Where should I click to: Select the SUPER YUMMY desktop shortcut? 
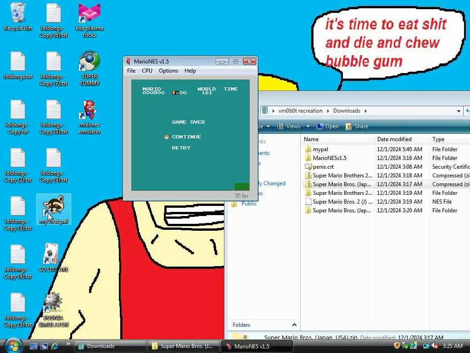coord(90,68)
